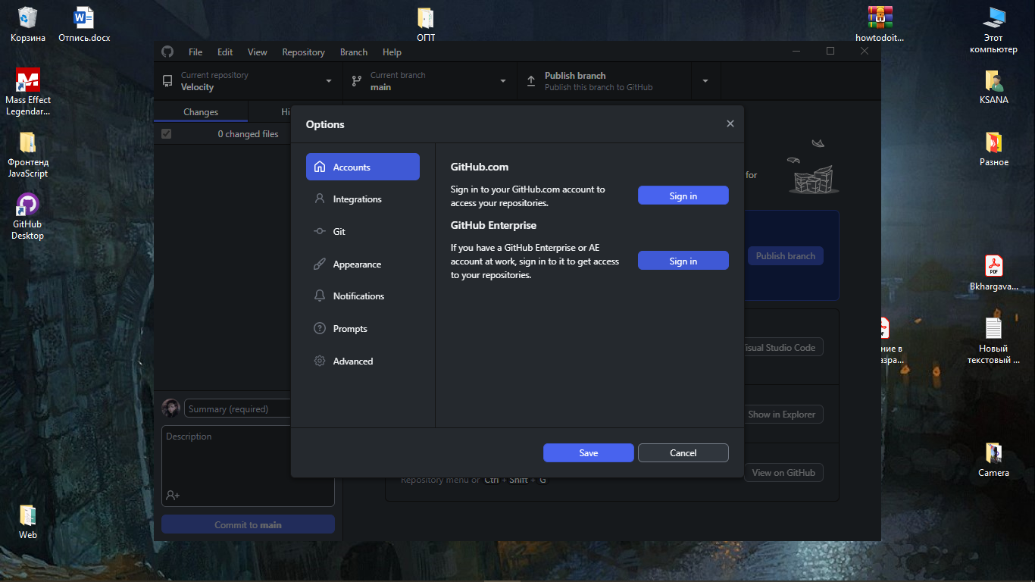Click the upload arrow icon for Publish
This screenshot has width=1035, height=582.
[530, 81]
